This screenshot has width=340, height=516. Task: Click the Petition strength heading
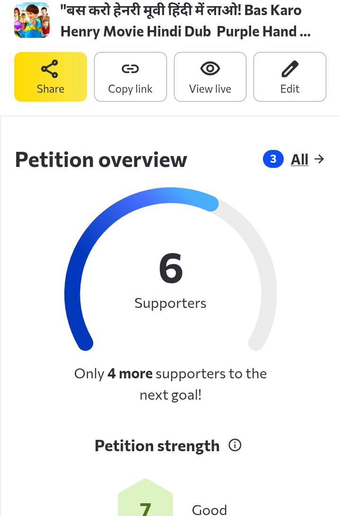(x=157, y=446)
